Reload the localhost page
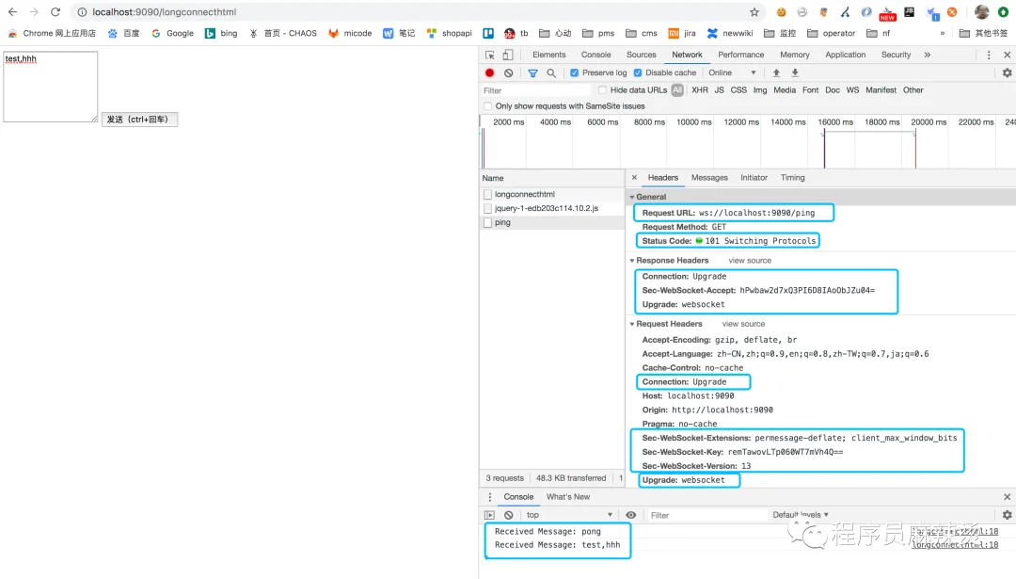Viewport: 1016px width, 579px height. tap(56, 11)
